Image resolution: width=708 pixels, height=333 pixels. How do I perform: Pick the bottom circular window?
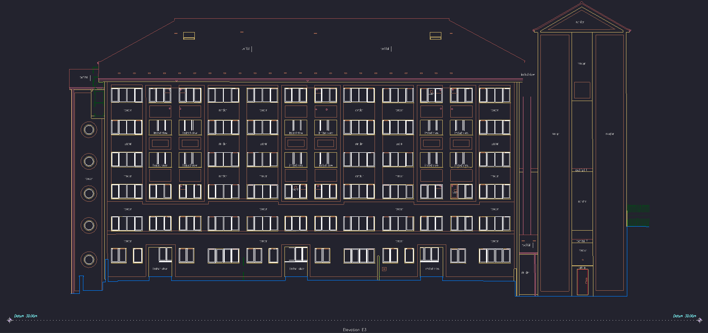89,259
